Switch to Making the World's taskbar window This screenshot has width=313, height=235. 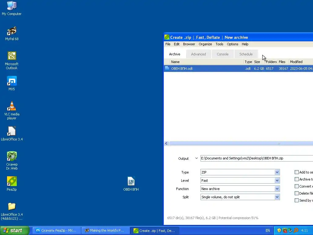click(x=105, y=230)
